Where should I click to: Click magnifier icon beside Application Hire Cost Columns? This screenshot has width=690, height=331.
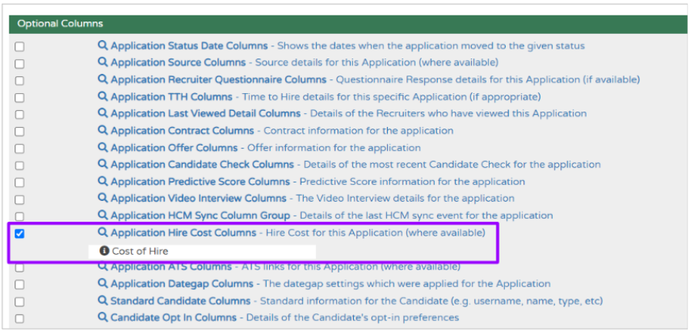(x=103, y=232)
